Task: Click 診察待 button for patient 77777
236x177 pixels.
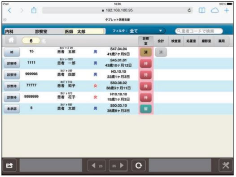Action: pyautogui.click(x=12, y=86)
